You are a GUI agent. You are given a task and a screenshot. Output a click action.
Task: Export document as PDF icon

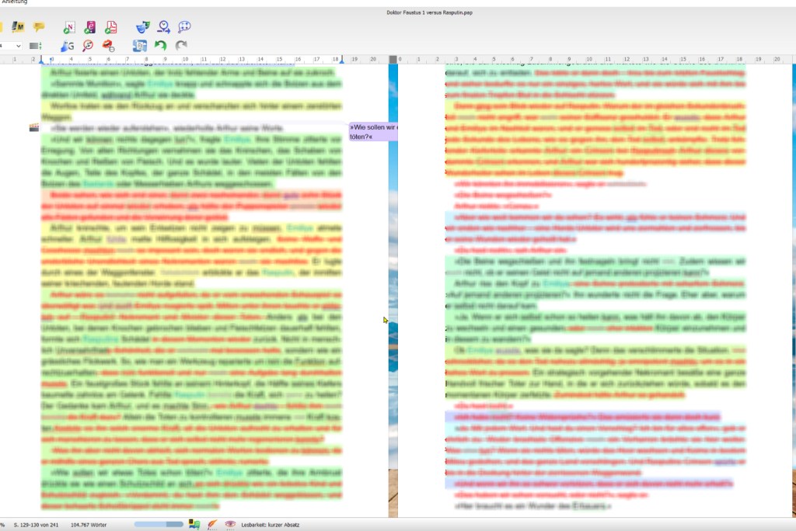coord(110,28)
